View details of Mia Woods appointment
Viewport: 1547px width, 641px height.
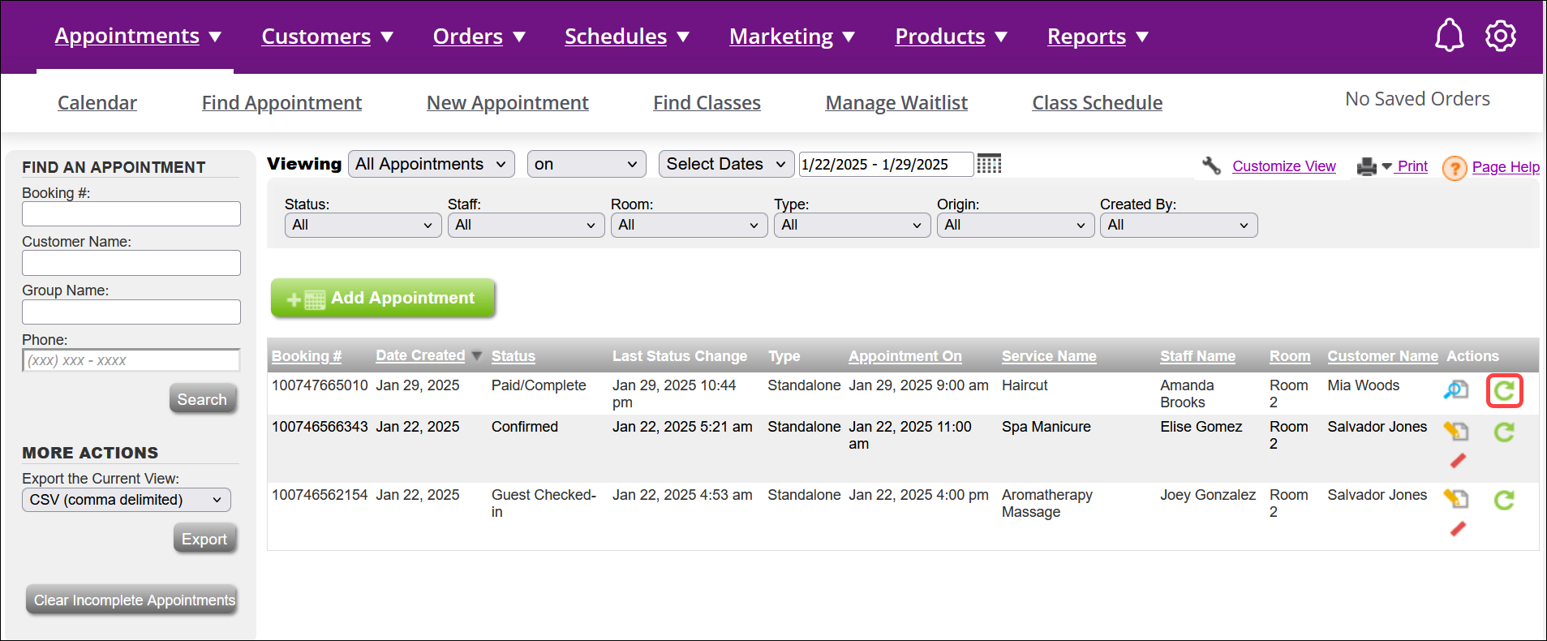pos(1456,390)
